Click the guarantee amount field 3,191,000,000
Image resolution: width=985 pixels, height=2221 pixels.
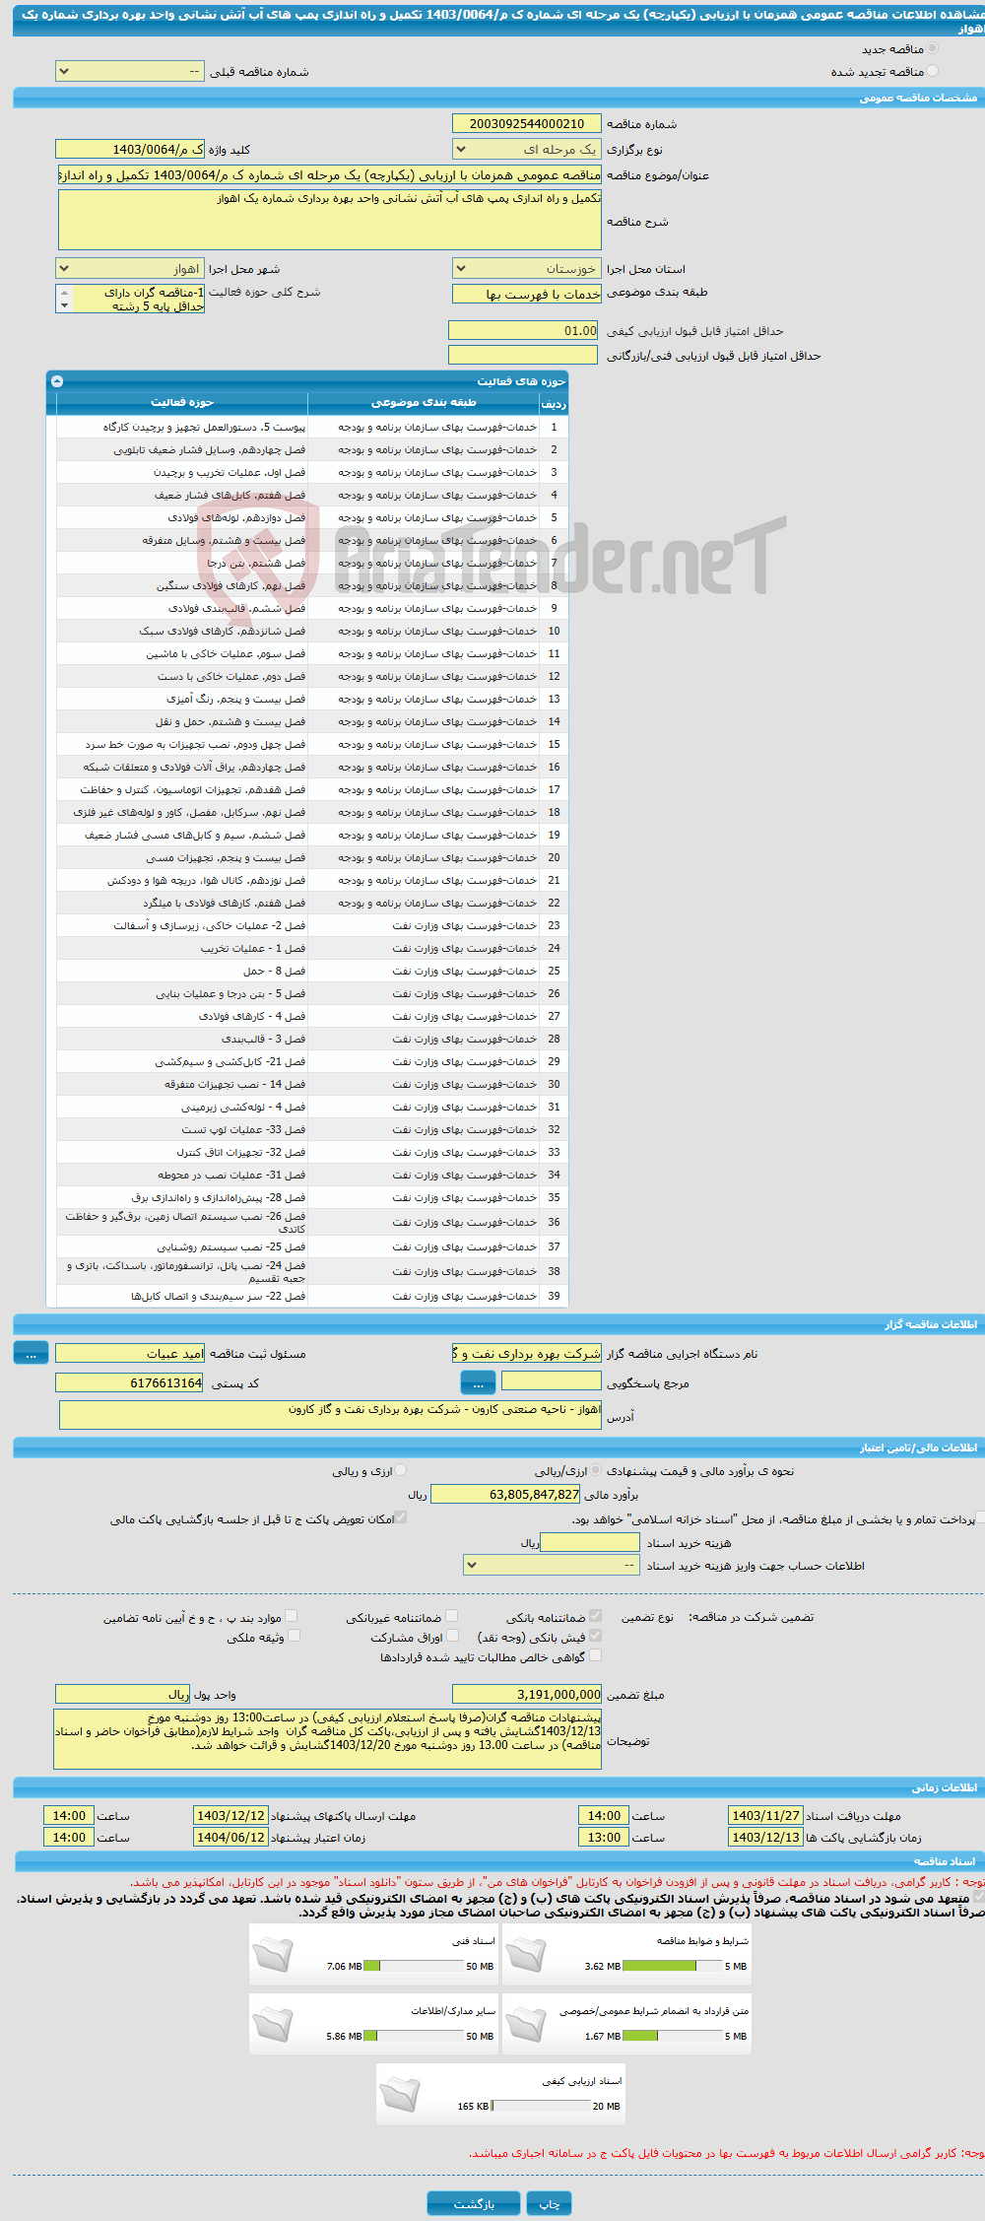(527, 1694)
